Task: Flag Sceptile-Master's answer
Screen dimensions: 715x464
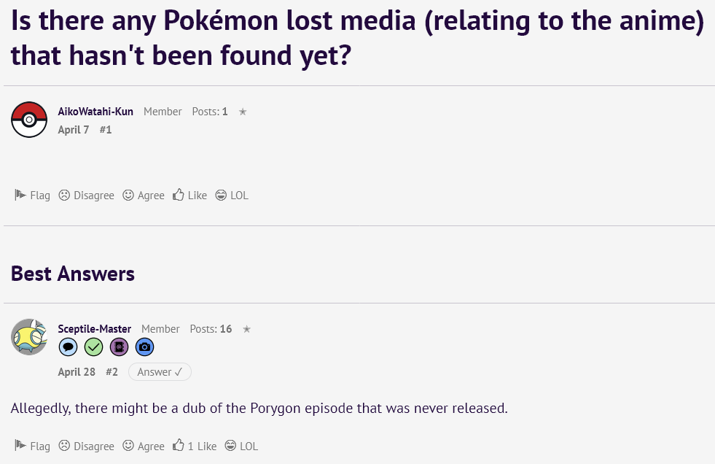Action: click(33, 446)
